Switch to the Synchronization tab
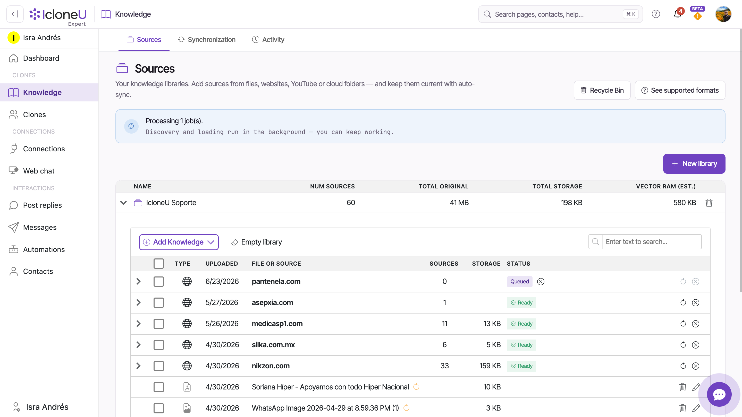This screenshot has height=417, width=742. 207,40
